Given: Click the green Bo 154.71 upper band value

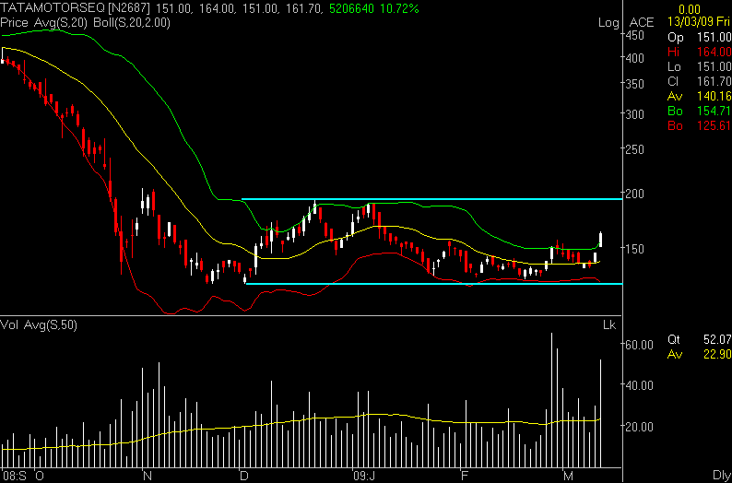Looking at the screenshot, I should coord(700,111).
